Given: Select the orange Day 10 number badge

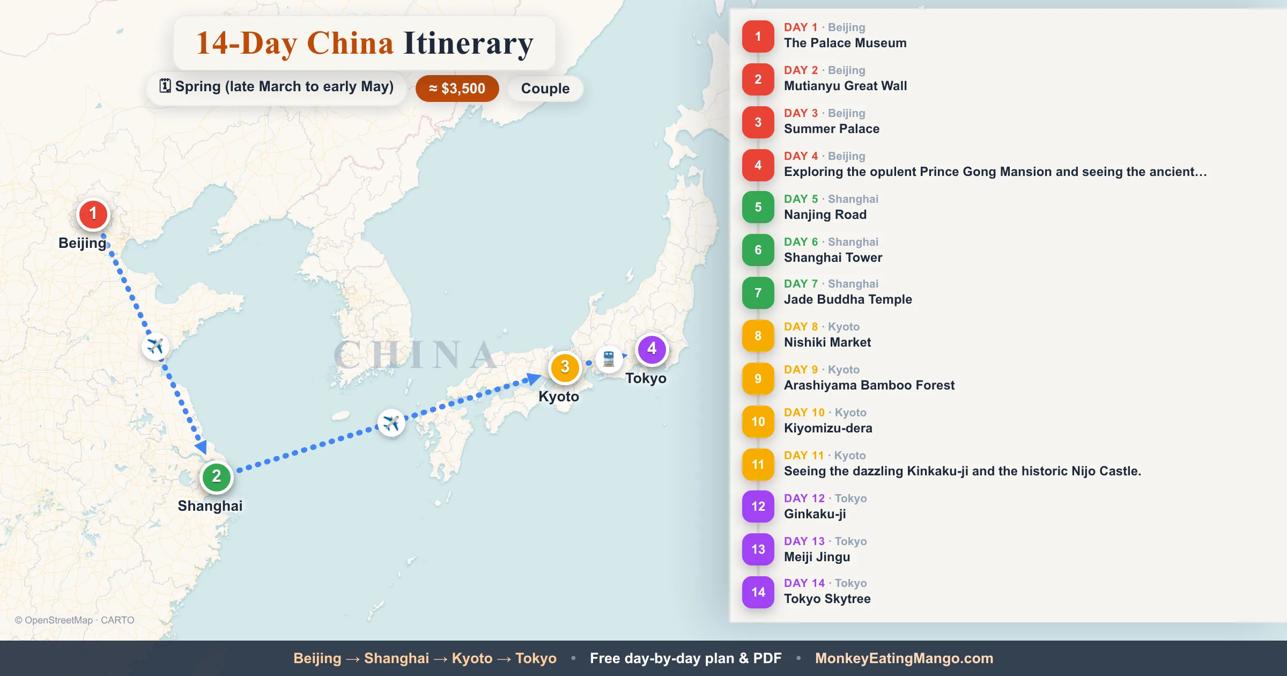Looking at the screenshot, I should point(758,422).
